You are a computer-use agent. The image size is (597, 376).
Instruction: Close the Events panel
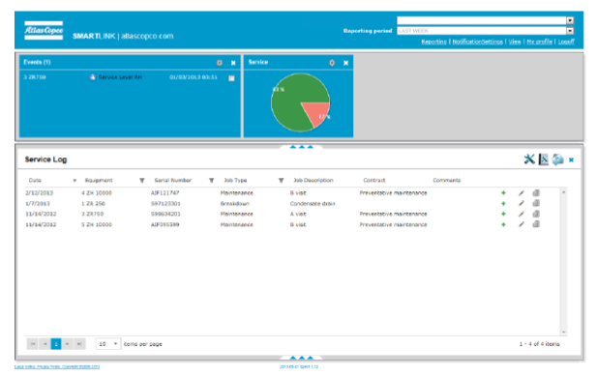[233, 63]
